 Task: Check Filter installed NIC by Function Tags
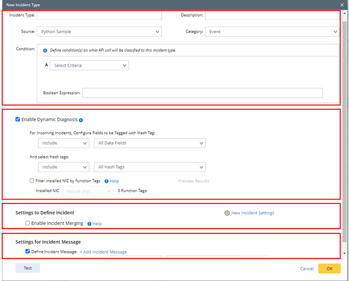(x=32, y=180)
